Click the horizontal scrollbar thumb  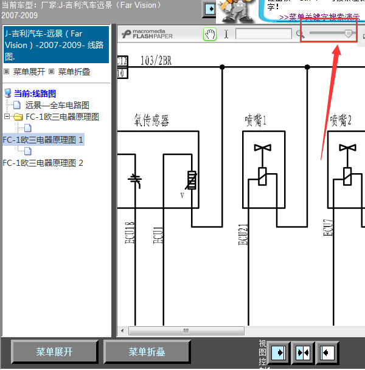tap(186, 331)
